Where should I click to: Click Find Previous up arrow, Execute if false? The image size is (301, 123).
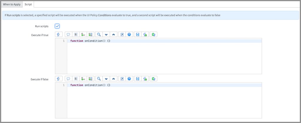113,78
